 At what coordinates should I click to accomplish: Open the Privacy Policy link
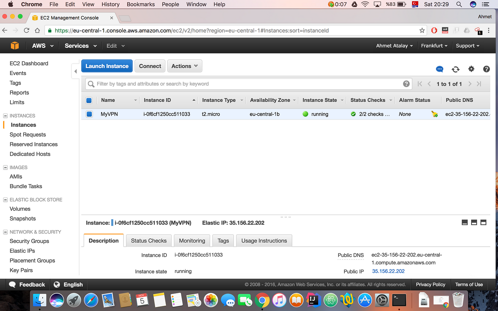click(x=430, y=285)
